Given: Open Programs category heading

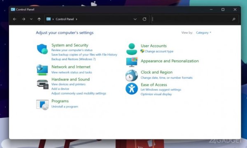Looking at the screenshot, I should click(x=60, y=101).
